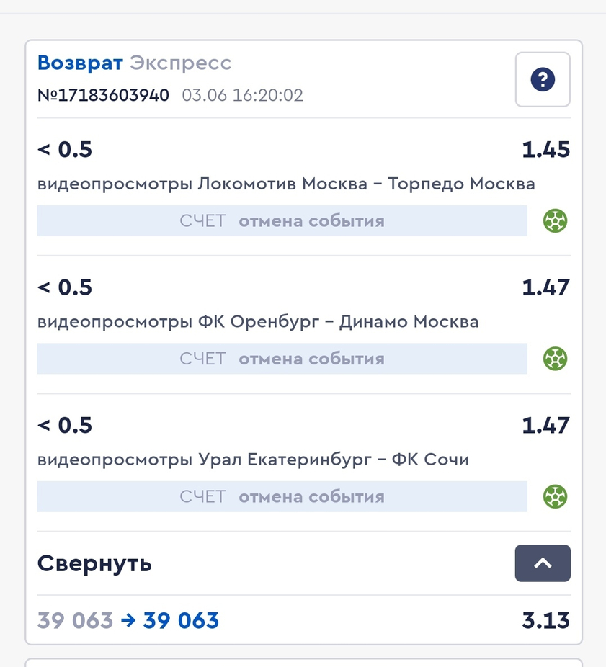
Task: Click bet number №17183603940
Action: pyautogui.click(x=104, y=95)
